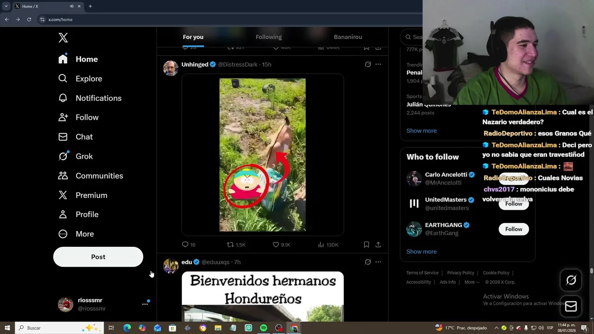Open Grok explain on edu post
Screen dimensions: 594x334
[368, 262]
